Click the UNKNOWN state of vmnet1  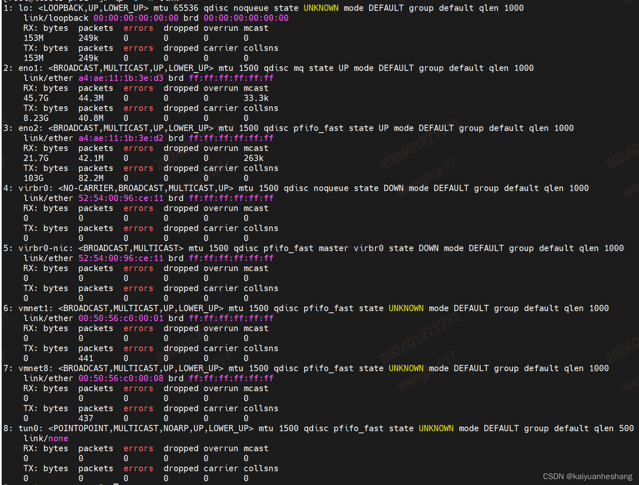(406, 308)
